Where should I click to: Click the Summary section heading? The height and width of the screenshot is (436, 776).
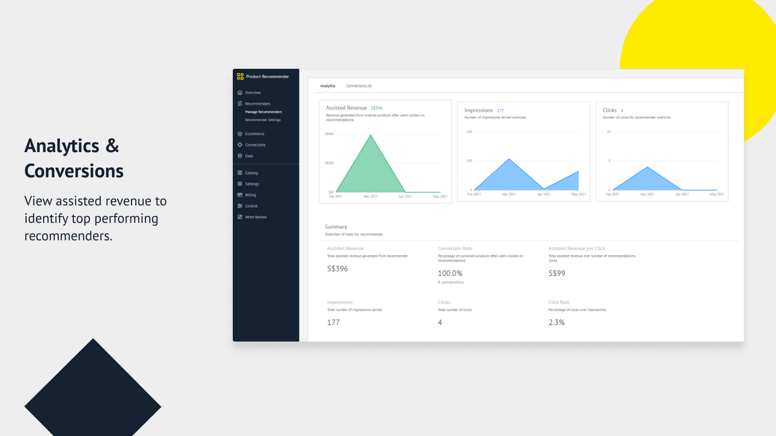point(336,227)
